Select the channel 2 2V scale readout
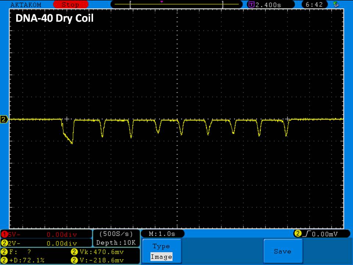The image size is (353, 265). pos(46,243)
